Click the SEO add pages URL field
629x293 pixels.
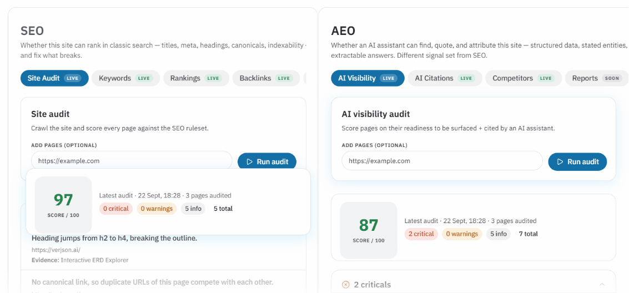[132, 161]
